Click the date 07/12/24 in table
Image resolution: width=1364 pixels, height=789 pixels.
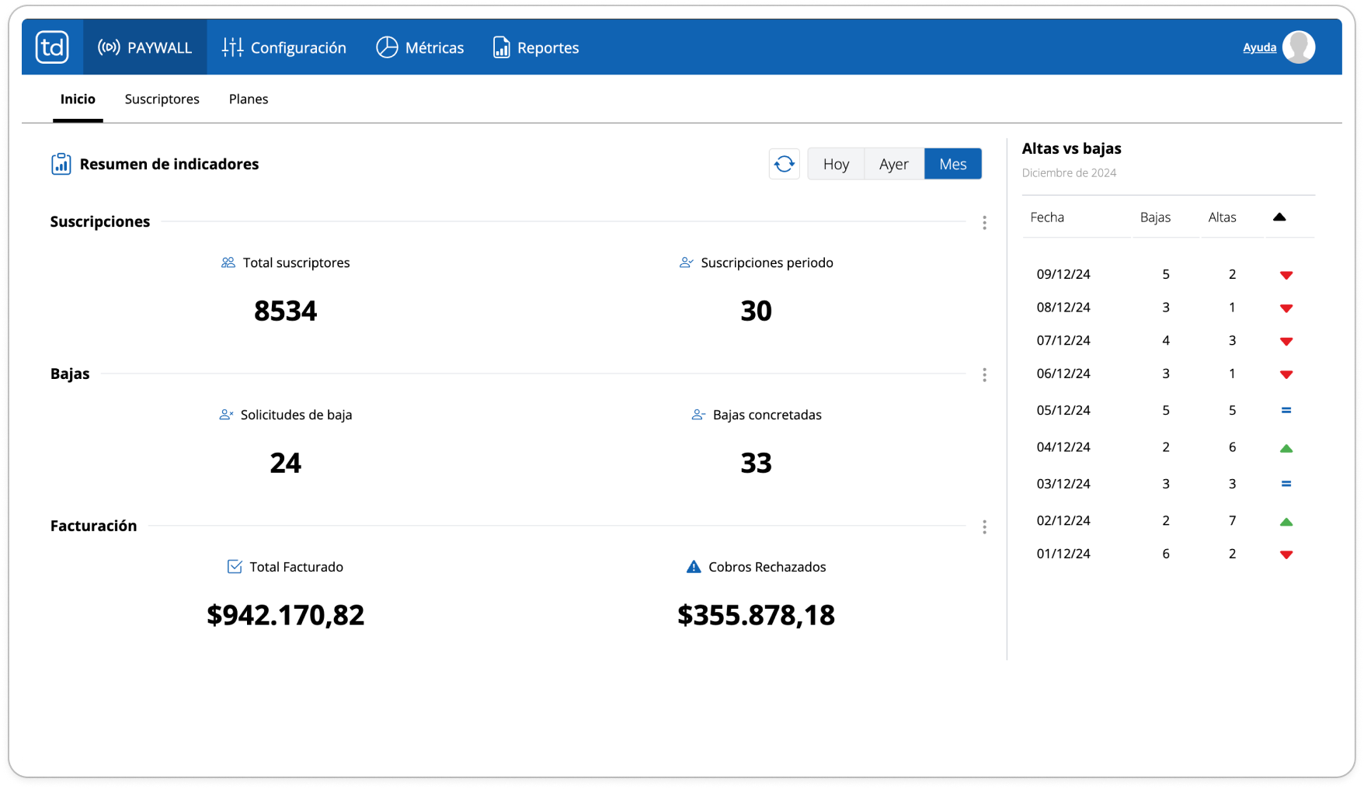[1063, 340]
